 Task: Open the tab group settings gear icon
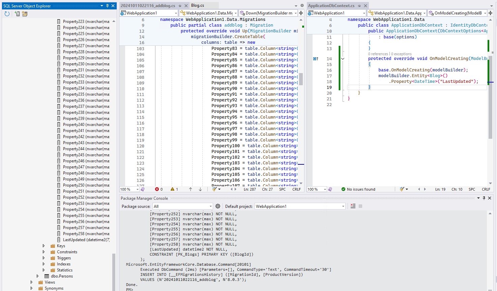click(302, 6)
